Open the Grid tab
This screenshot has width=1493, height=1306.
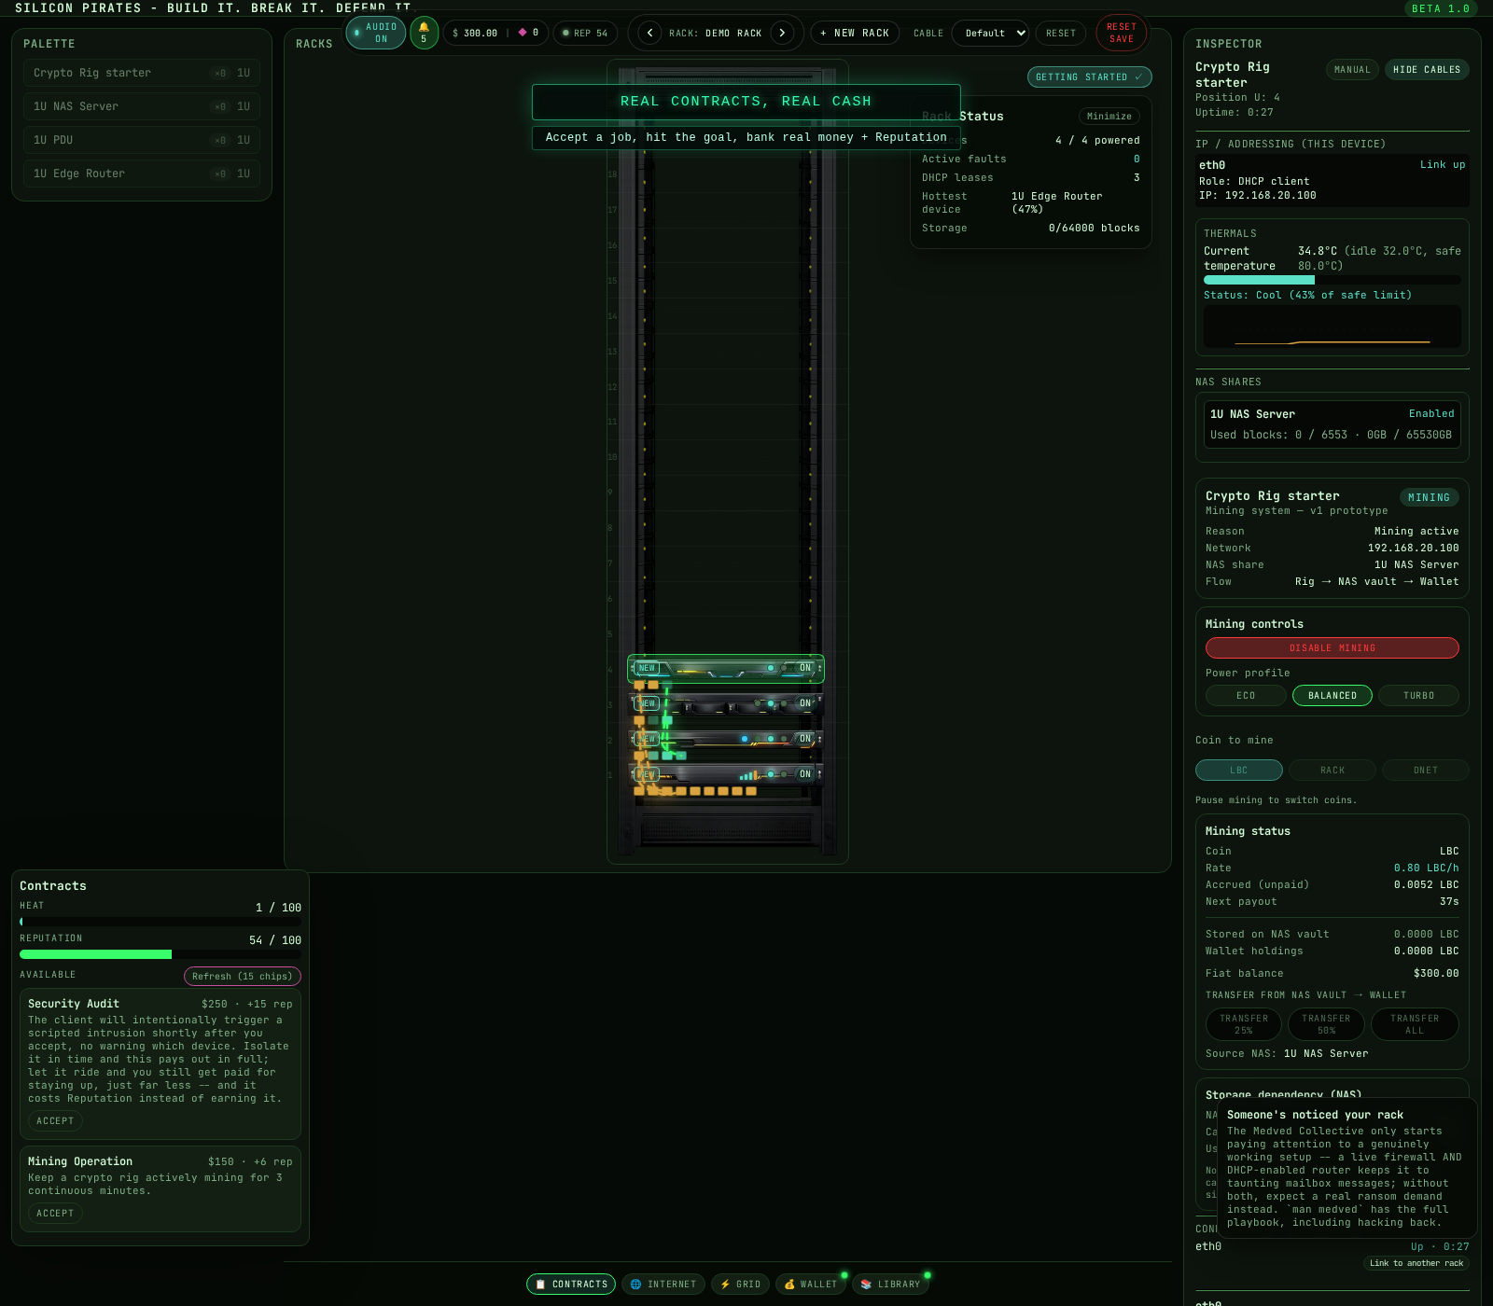pyautogui.click(x=740, y=1285)
